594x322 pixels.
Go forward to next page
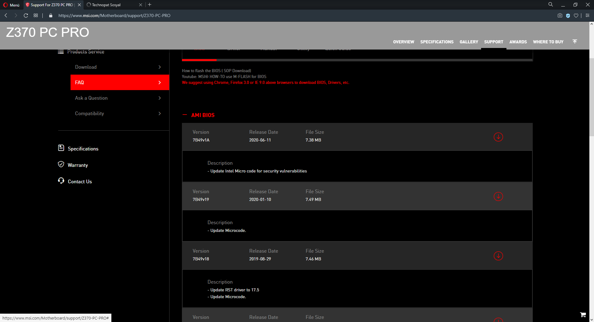click(16, 15)
